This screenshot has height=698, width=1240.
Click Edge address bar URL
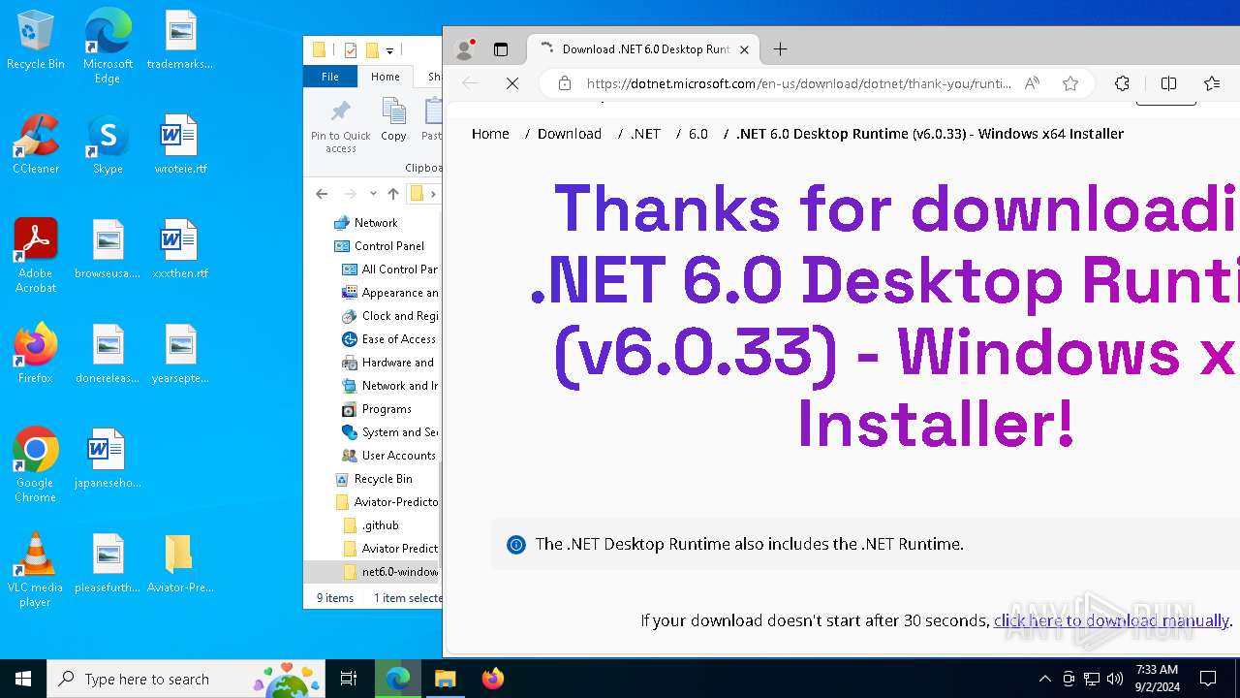click(799, 83)
